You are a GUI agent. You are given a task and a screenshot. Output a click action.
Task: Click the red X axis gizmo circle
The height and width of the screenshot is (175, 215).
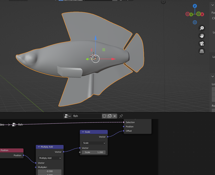202,14
